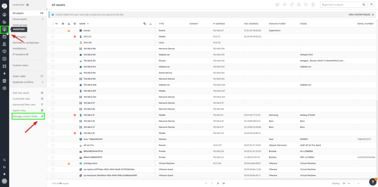Screen dimensions: 378x187
Task: Click the edit pencil icon in top toolbar
Action: (278, 4)
